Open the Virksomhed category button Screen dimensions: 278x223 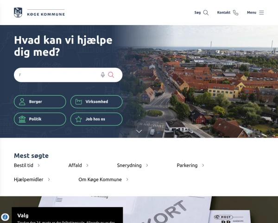click(96, 102)
